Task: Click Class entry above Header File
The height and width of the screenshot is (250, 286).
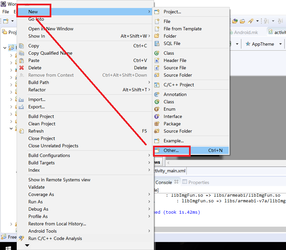Action: coord(191,53)
